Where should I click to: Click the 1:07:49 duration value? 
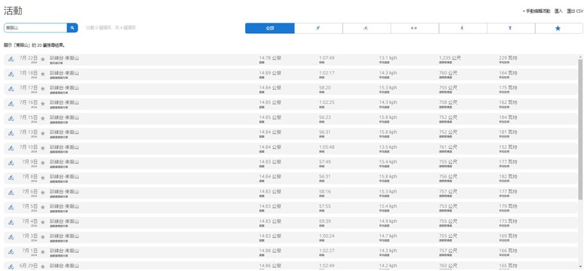pos(327,58)
